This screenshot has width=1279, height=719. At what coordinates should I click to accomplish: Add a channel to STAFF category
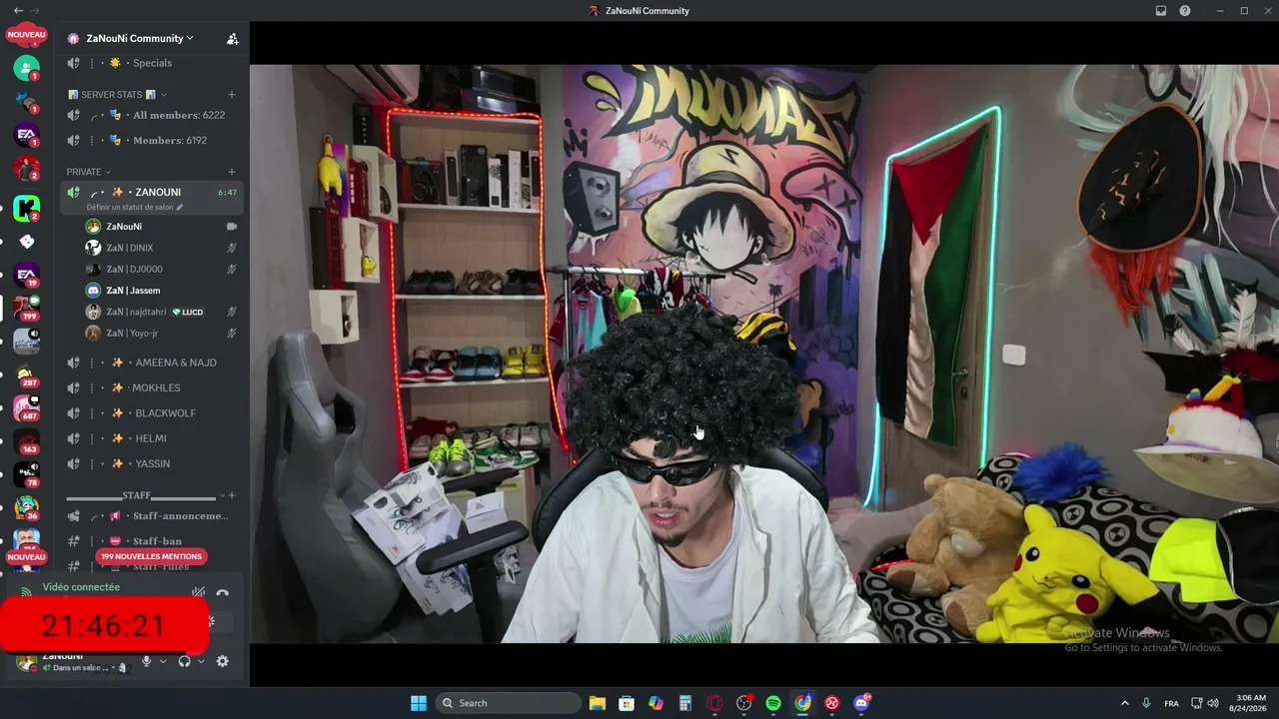point(232,495)
